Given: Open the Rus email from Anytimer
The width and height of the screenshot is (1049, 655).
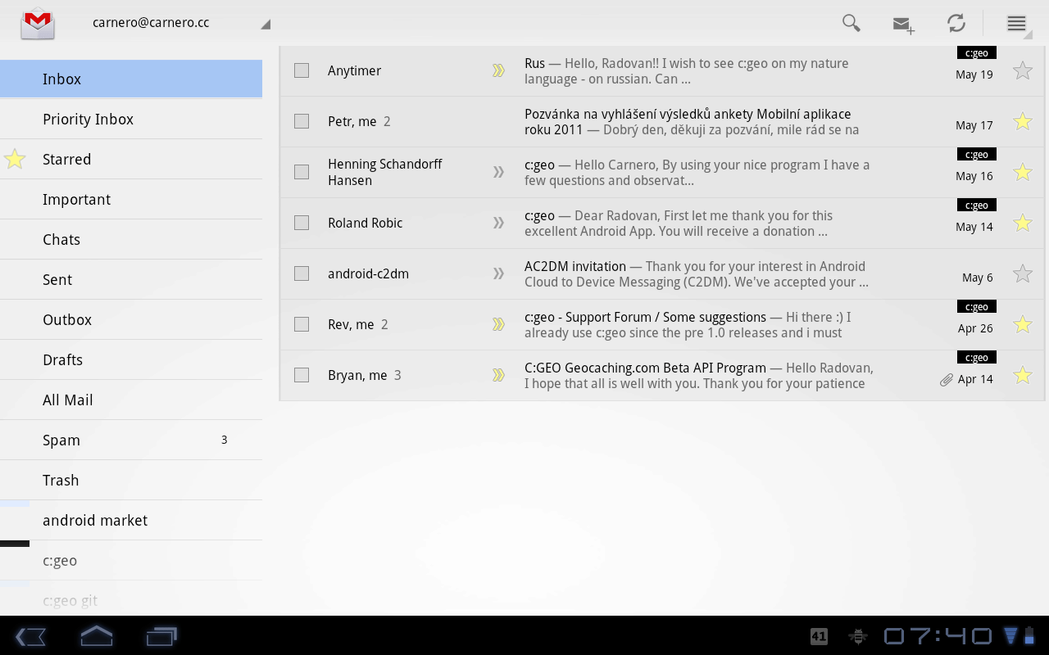Looking at the screenshot, I should click(662, 70).
